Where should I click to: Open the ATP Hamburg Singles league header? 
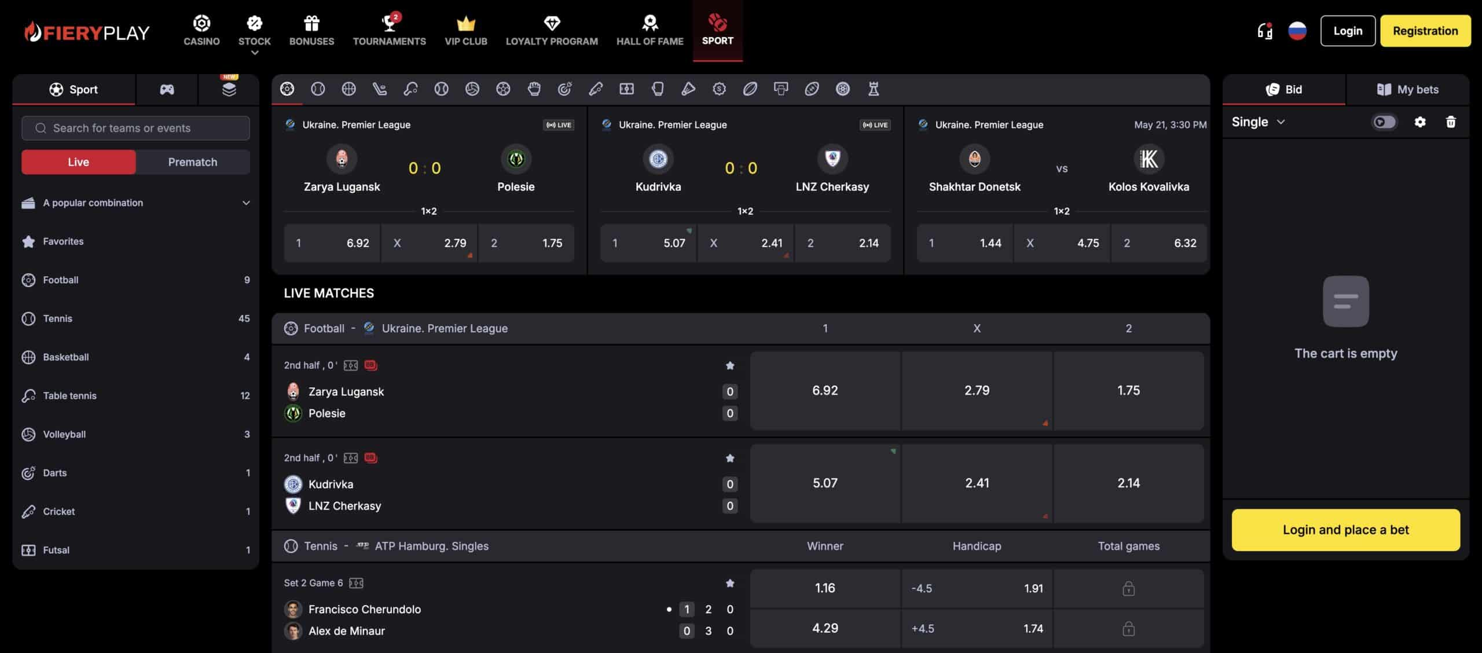point(431,546)
